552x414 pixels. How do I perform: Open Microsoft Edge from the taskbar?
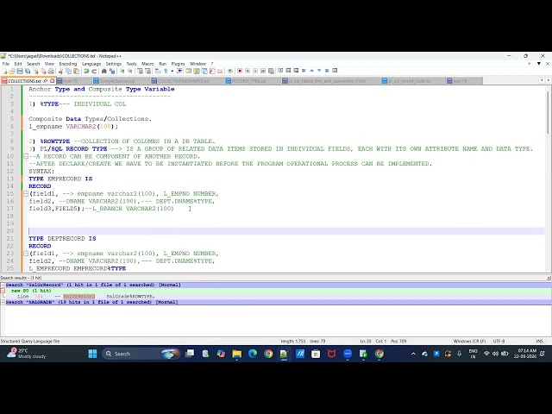[253, 354]
